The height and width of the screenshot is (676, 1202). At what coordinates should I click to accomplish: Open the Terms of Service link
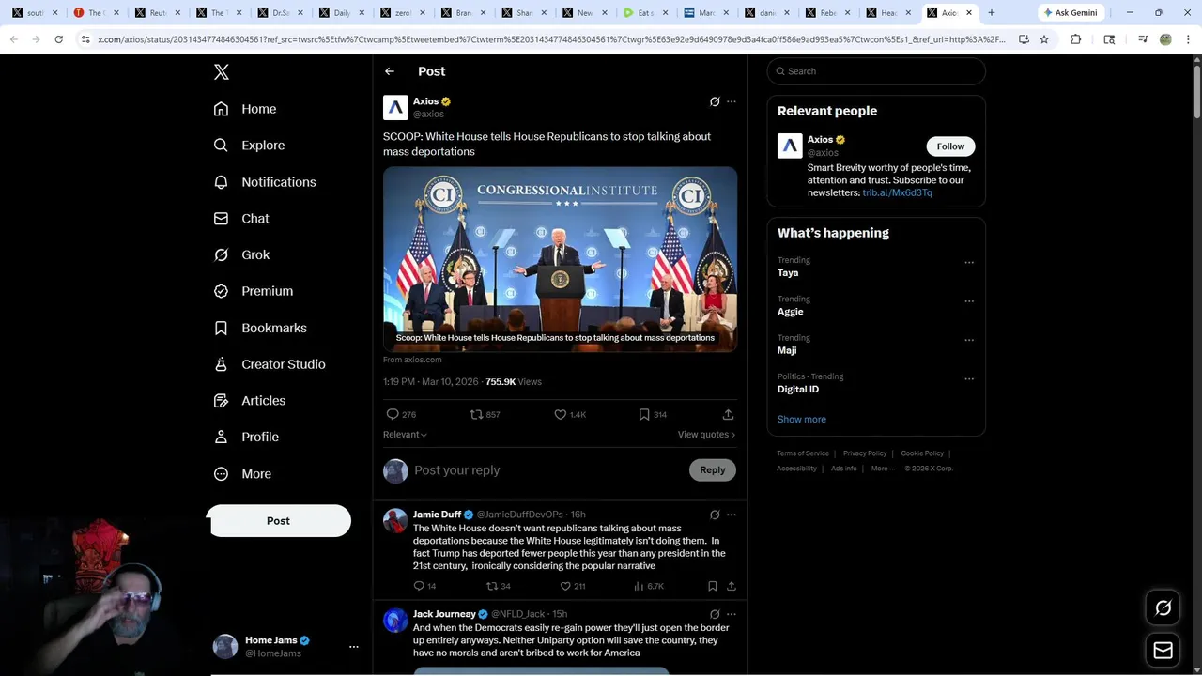(803, 453)
